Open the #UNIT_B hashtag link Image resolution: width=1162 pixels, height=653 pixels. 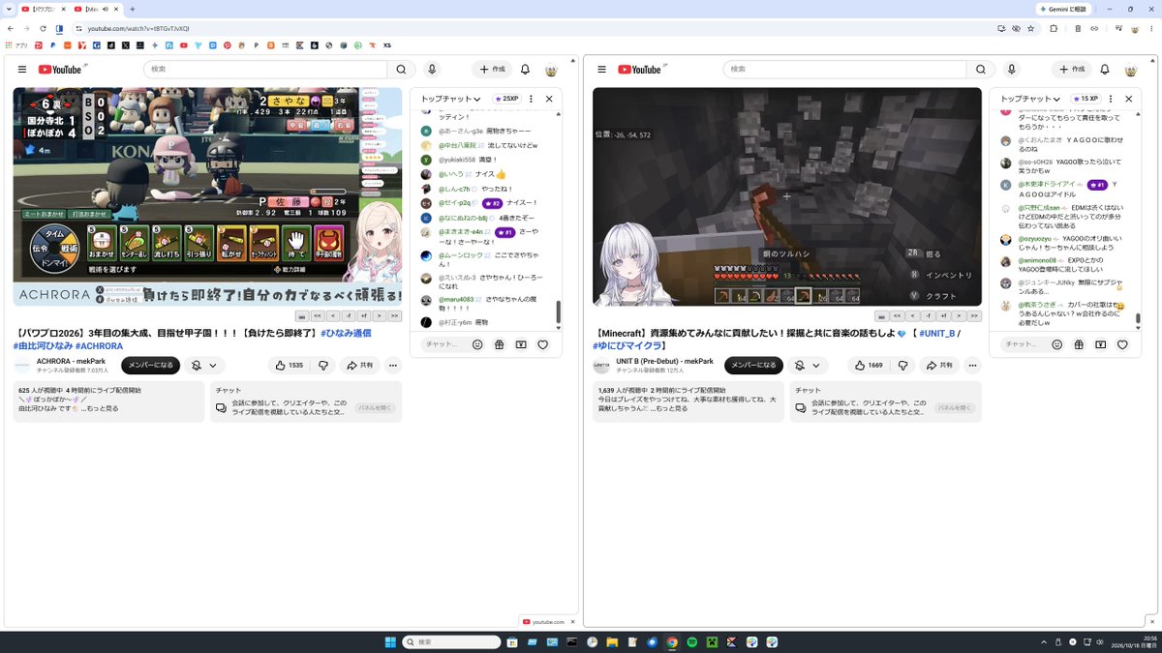pyautogui.click(x=935, y=333)
